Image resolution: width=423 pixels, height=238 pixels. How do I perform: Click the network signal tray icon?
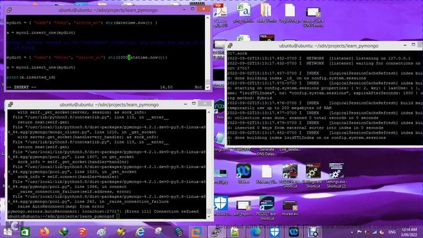coord(375,232)
